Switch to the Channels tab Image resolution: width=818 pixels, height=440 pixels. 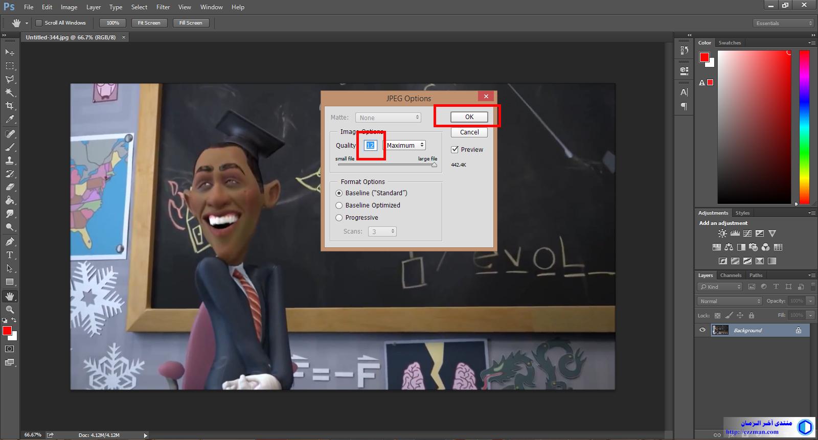click(731, 275)
